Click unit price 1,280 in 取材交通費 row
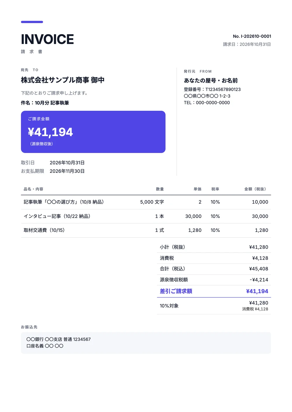This screenshot has width=292, height=412. pos(195,230)
